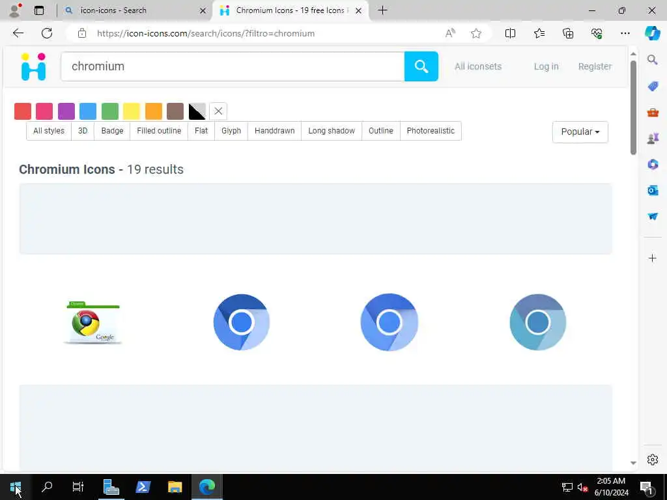The image size is (667, 500).
Task: Click the Register link
Action: [595, 66]
